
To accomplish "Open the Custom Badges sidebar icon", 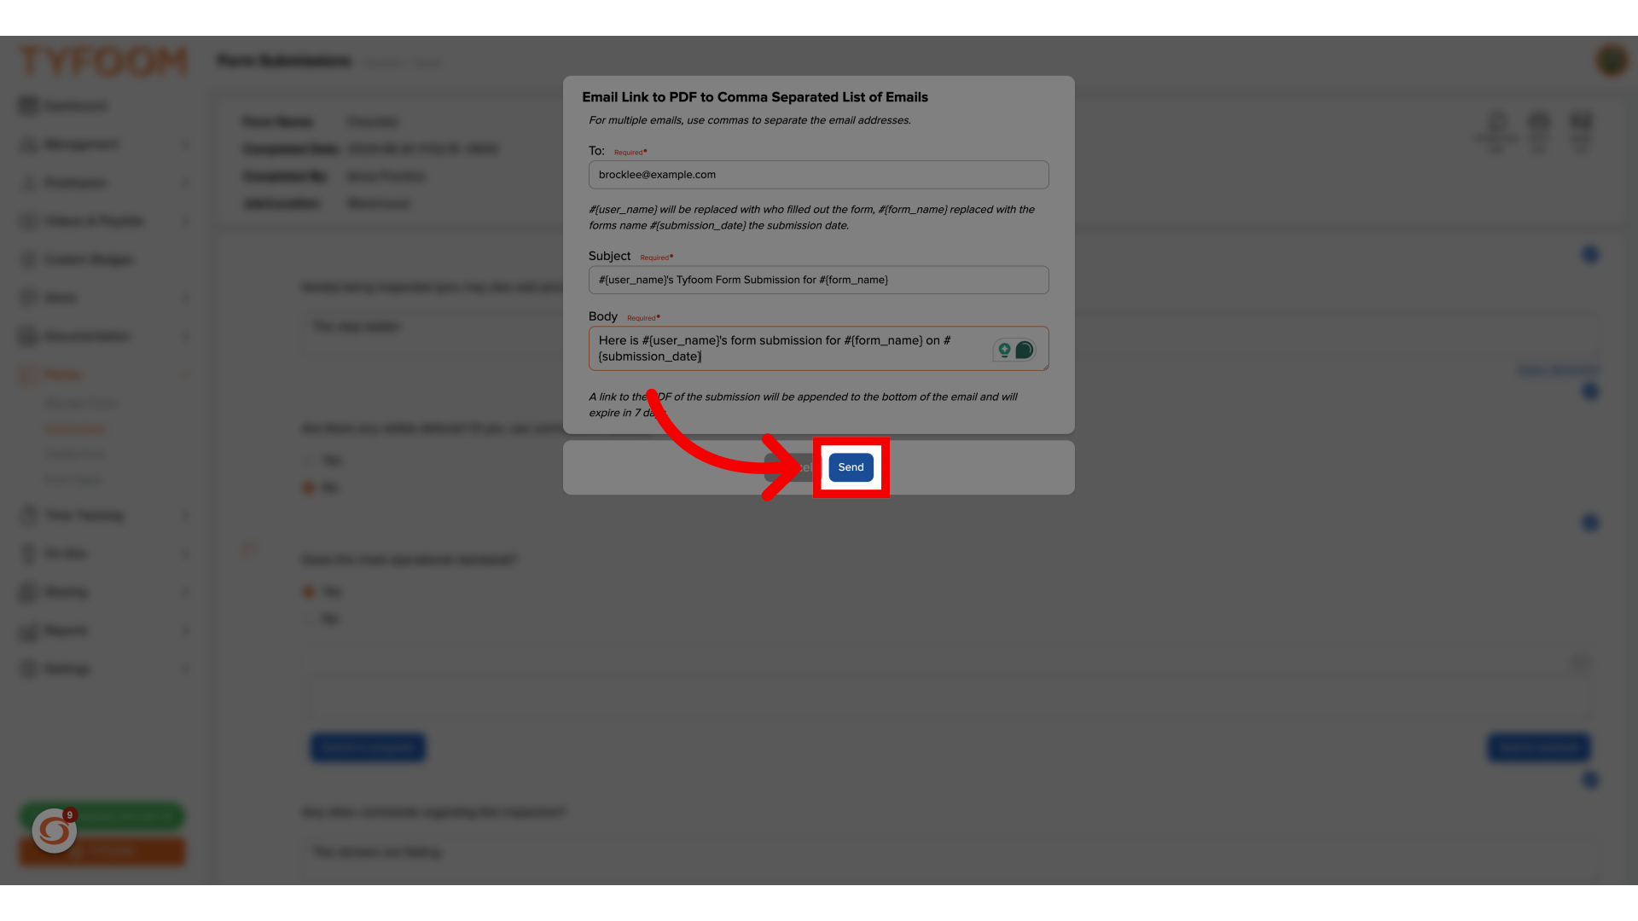I will (28, 259).
